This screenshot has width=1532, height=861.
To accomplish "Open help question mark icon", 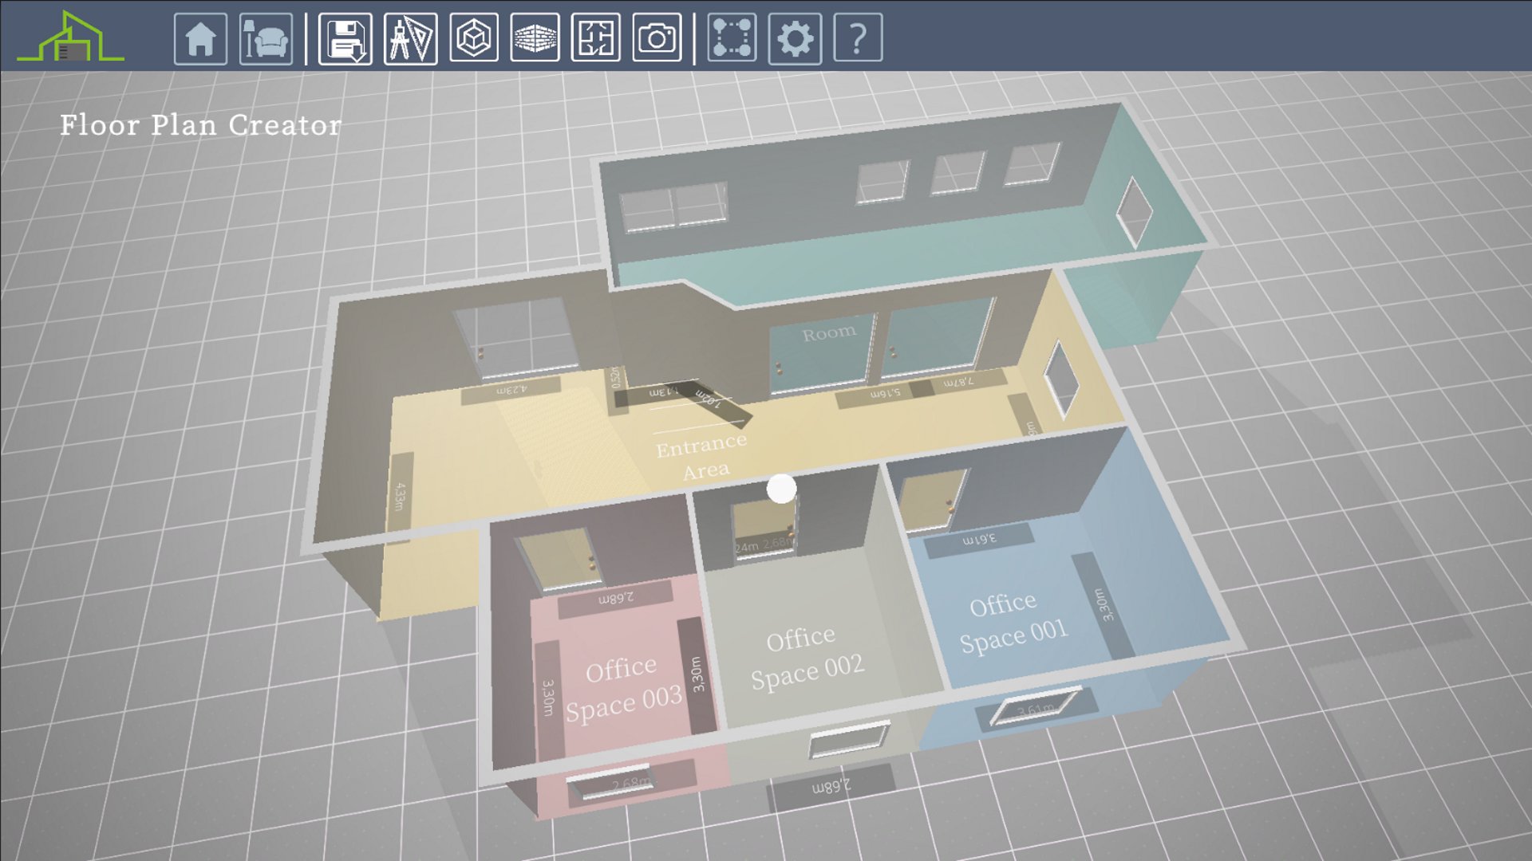I will coord(858,38).
